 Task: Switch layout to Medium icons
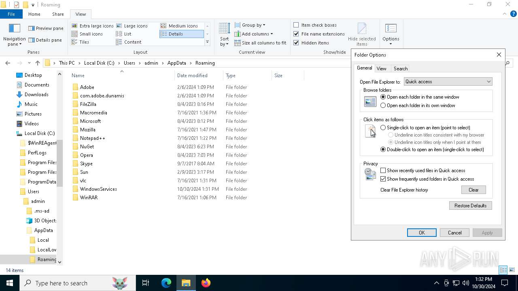179,26
